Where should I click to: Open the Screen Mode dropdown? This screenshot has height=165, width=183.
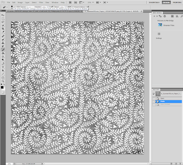106,2
